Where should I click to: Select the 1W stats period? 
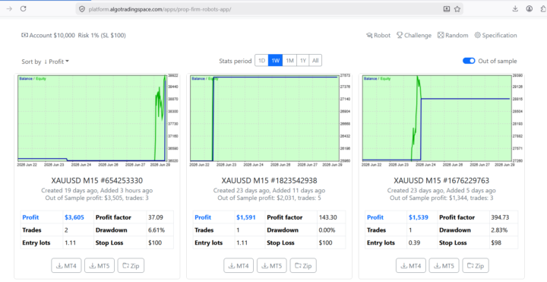[x=276, y=60]
